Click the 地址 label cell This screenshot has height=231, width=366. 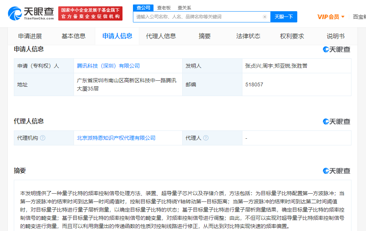(x=44, y=84)
